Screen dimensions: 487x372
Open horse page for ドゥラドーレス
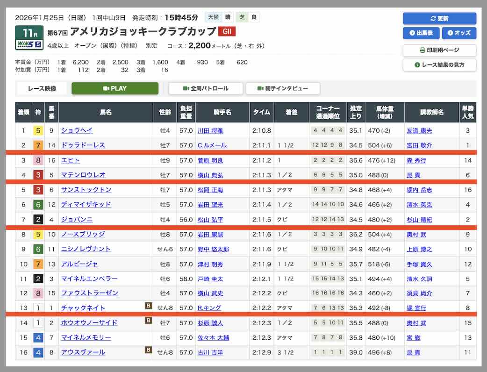coord(83,145)
